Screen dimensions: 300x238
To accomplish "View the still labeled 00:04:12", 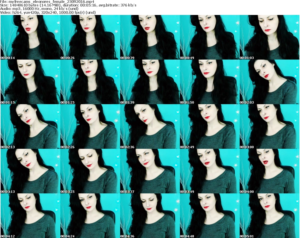I will 30,216.
